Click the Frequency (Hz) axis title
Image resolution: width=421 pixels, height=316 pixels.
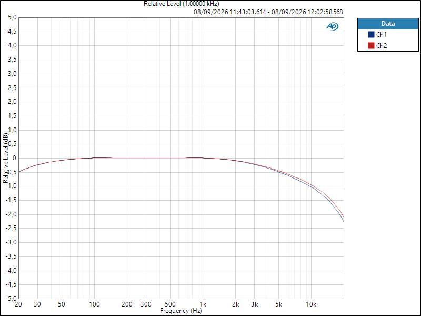pyautogui.click(x=181, y=311)
